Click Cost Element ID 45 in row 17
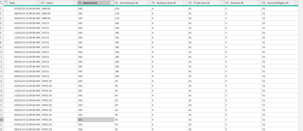 [133, 86]
